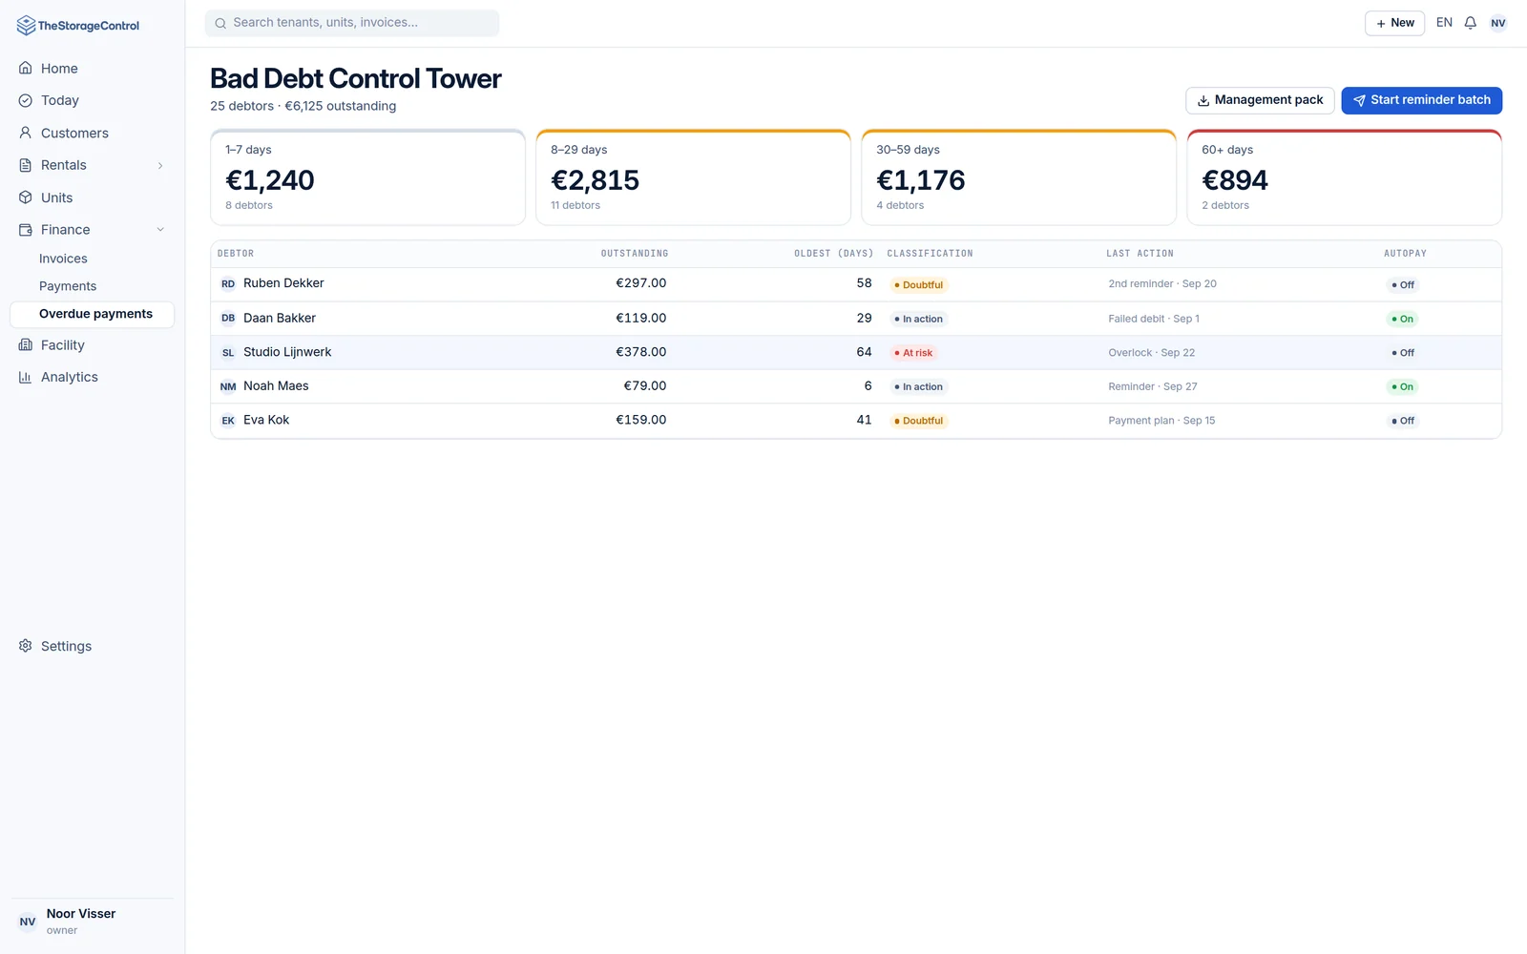Screen dimensions: 1527x954
Task: Click the search magnifier icon
Action: coord(220,23)
